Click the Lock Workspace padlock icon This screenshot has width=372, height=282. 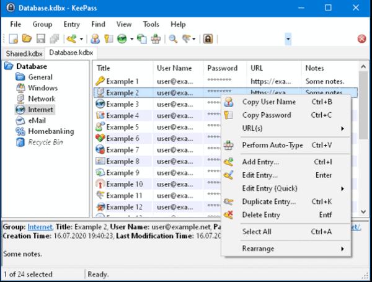coord(208,38)
